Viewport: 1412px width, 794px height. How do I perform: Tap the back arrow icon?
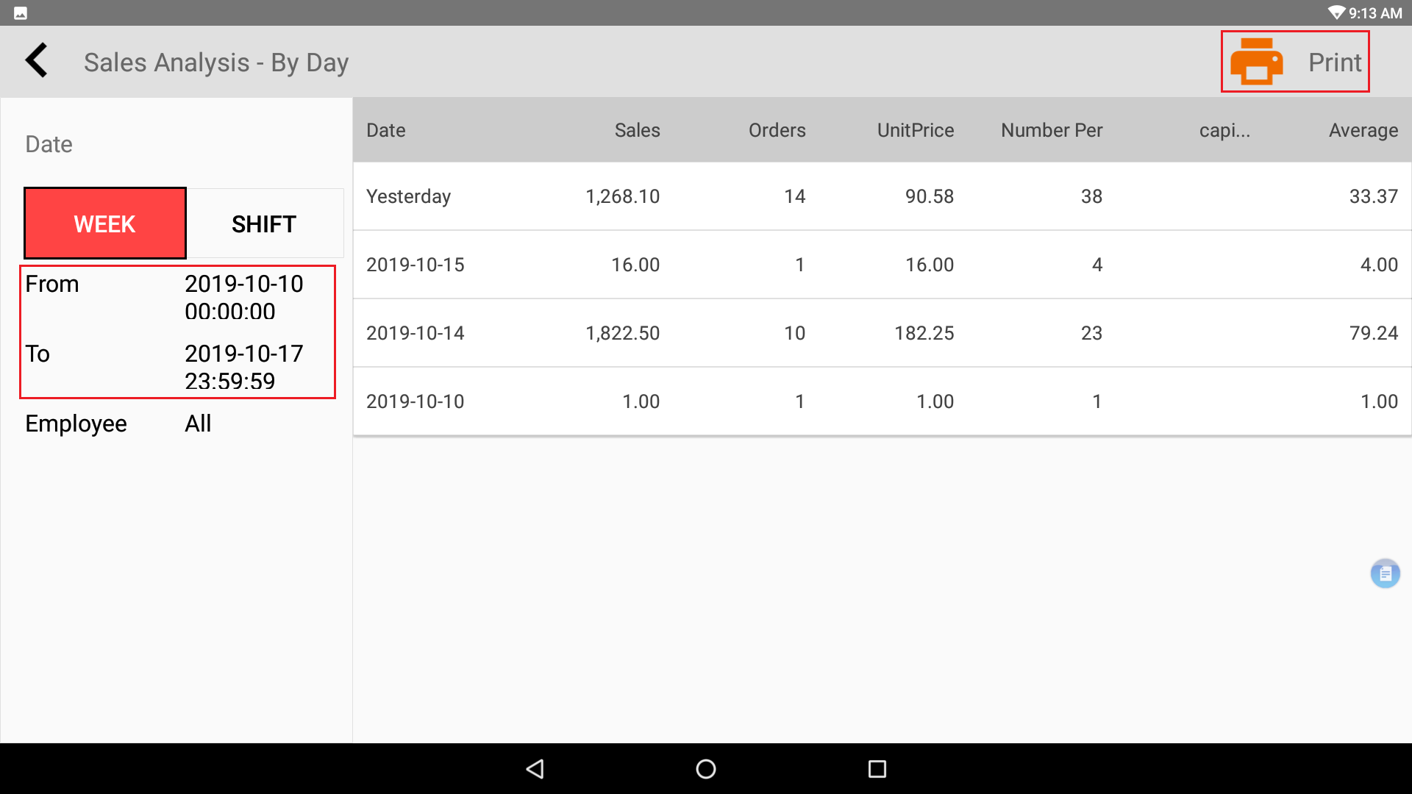(x=37, y=61)
